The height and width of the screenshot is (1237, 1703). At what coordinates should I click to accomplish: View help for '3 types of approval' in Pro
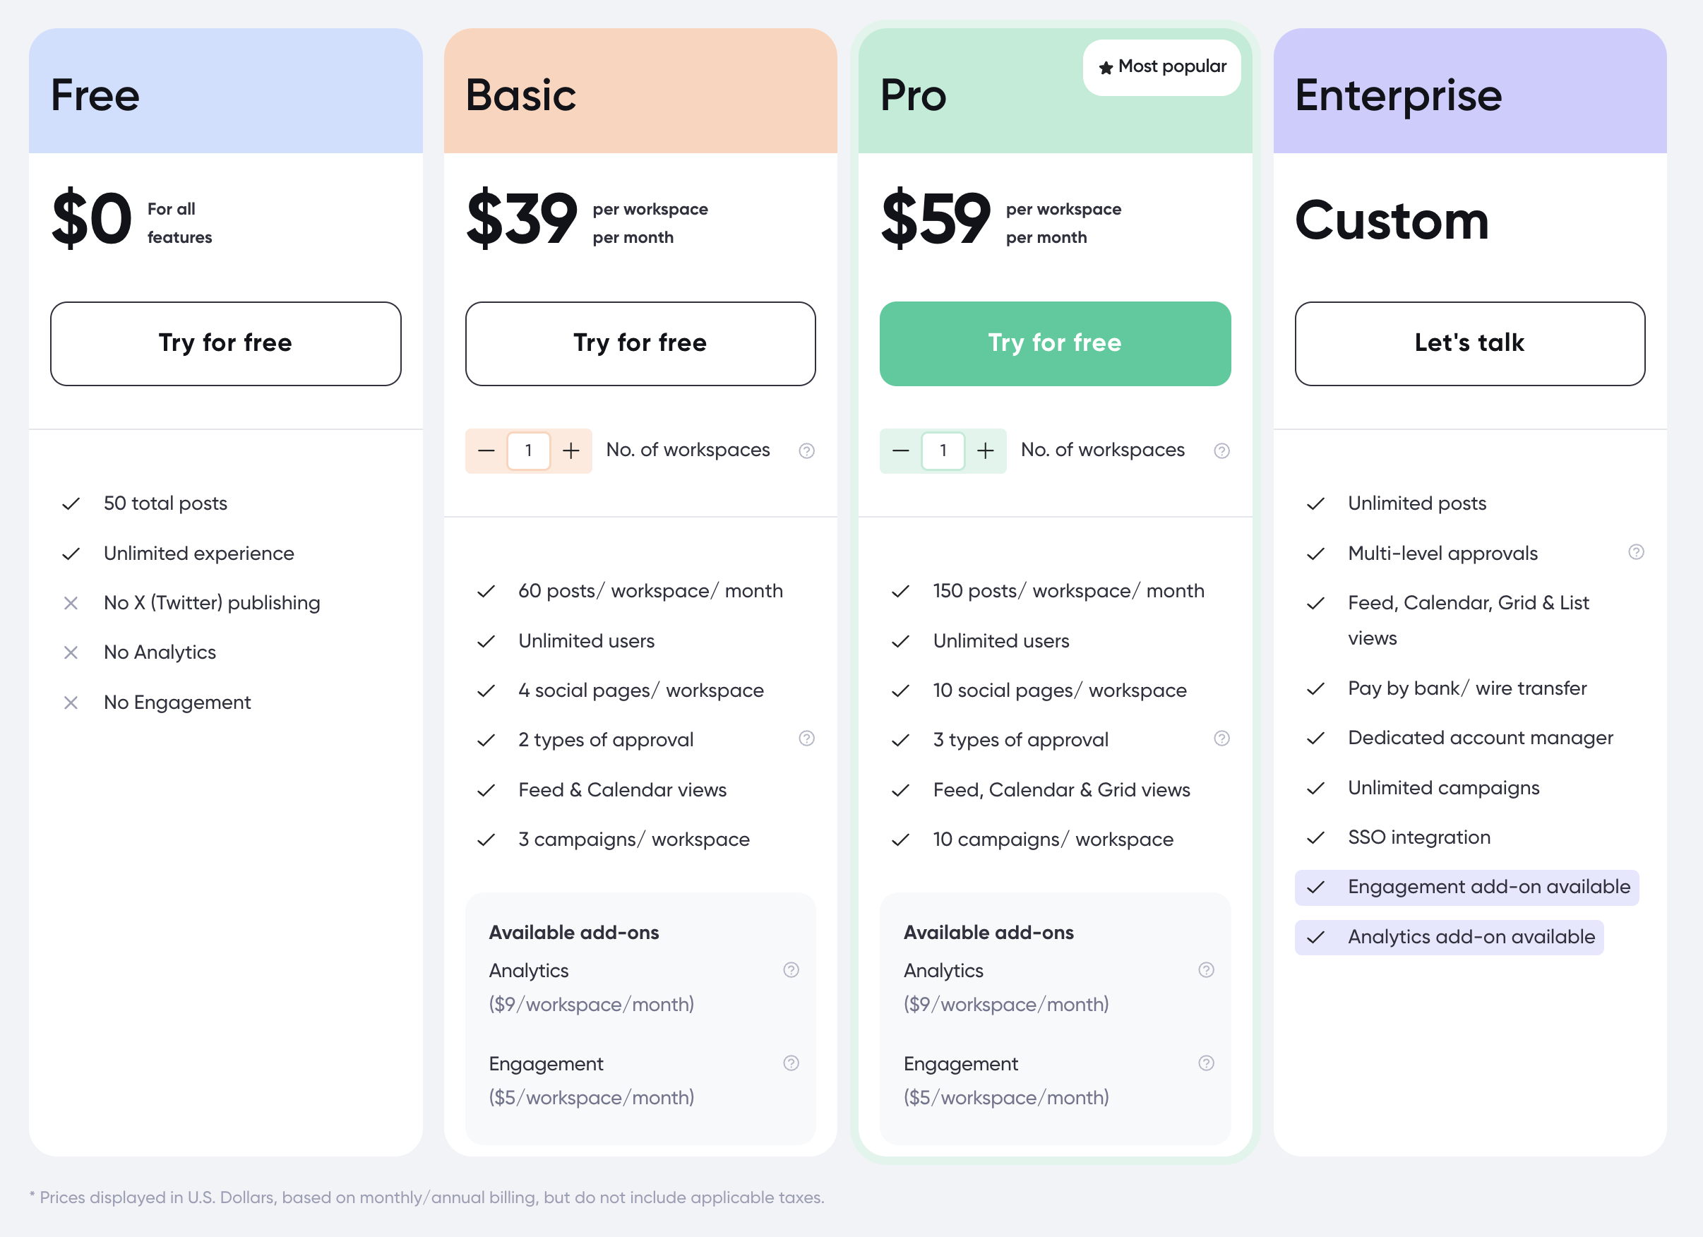click(x=1221, y=739)
